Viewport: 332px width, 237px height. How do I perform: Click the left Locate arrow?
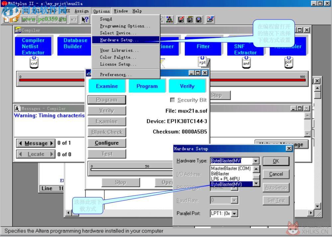(21, 154)
